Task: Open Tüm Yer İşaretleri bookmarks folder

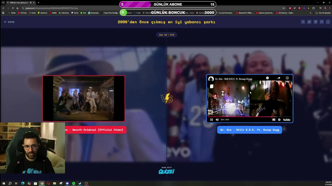Action: coord(323,13)
